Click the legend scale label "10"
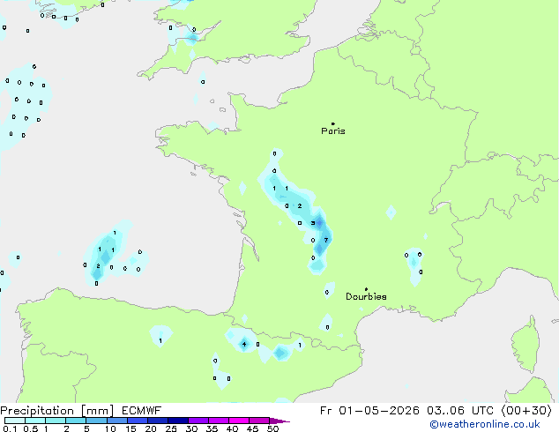 (110, 428)
